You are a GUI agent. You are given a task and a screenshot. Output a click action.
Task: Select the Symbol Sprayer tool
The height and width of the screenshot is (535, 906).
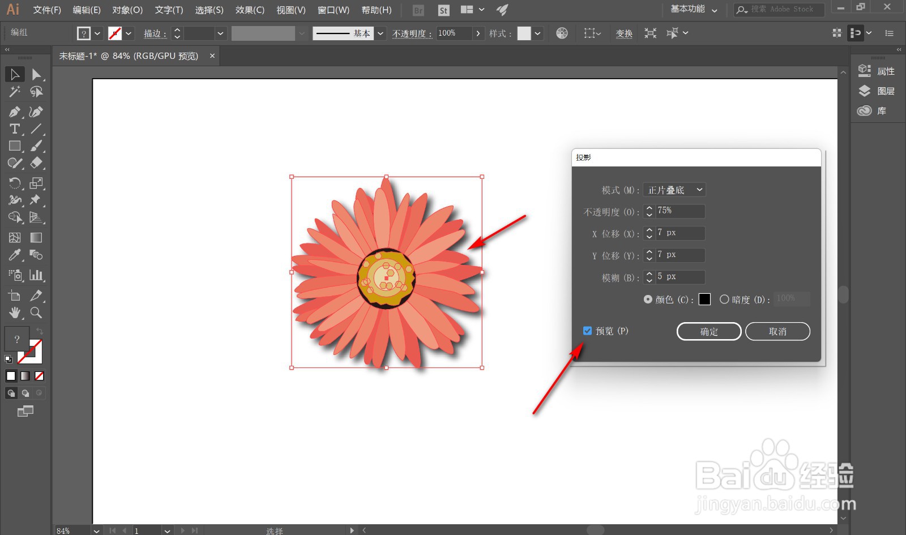point(15,275)
